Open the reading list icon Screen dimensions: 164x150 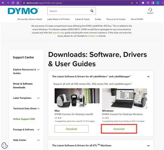[148, 3]
